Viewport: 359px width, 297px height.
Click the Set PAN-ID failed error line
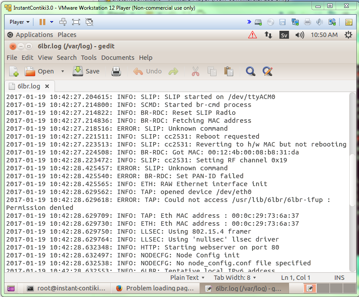point(125,176)
